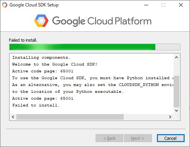Click the log line mentioning CLOUDSDK_PYTHON
The image size is (190, 147).
[93, 85]
